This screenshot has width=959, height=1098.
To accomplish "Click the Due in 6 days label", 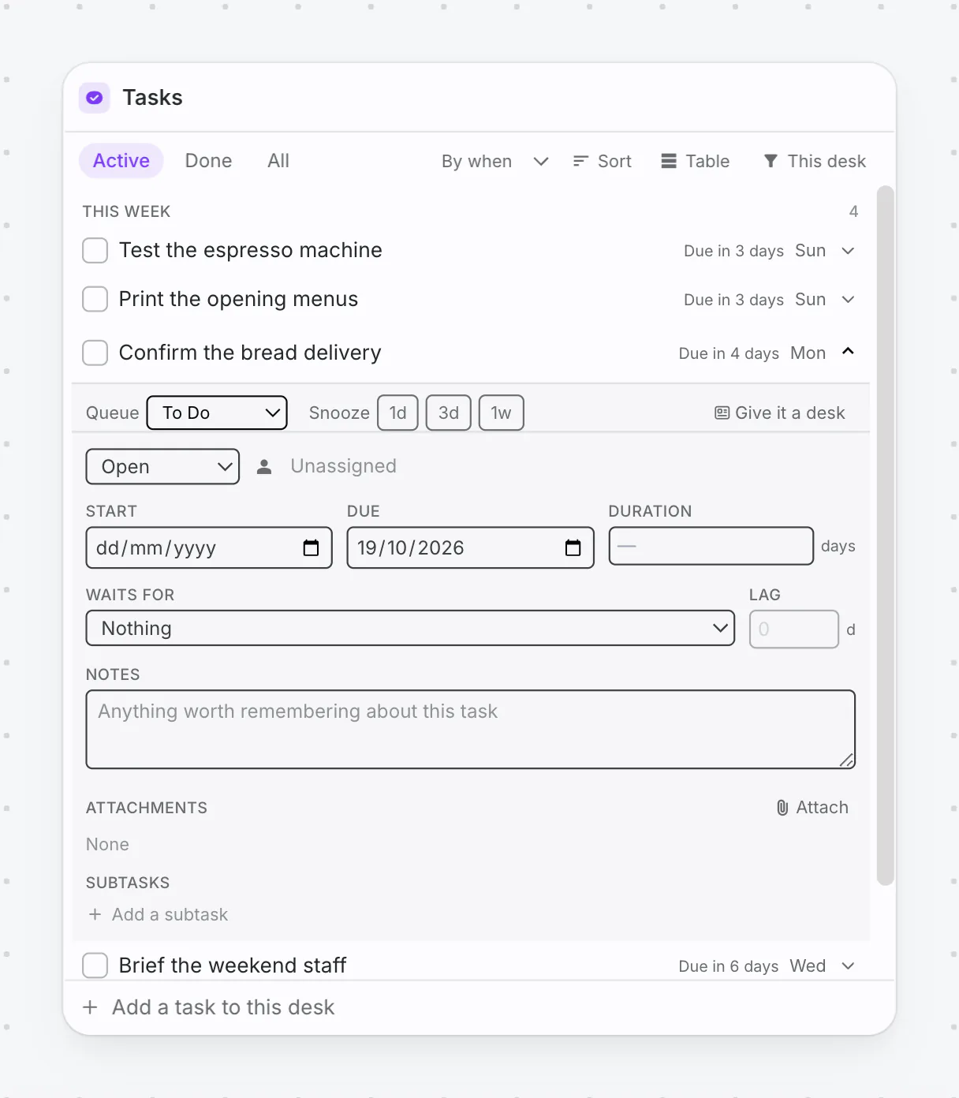I will click(729, 966).
